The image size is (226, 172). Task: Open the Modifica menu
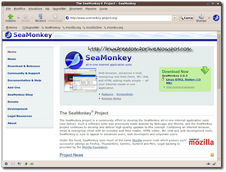click(19, 9)
